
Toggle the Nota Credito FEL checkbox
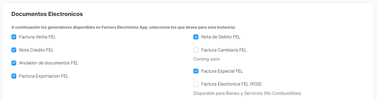14,50
